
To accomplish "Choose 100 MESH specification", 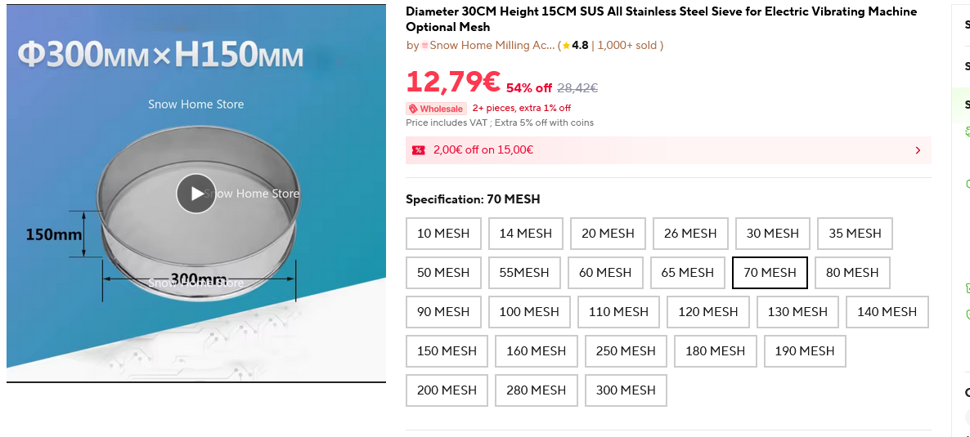I will pyautogui.click(x=529, y=312).
